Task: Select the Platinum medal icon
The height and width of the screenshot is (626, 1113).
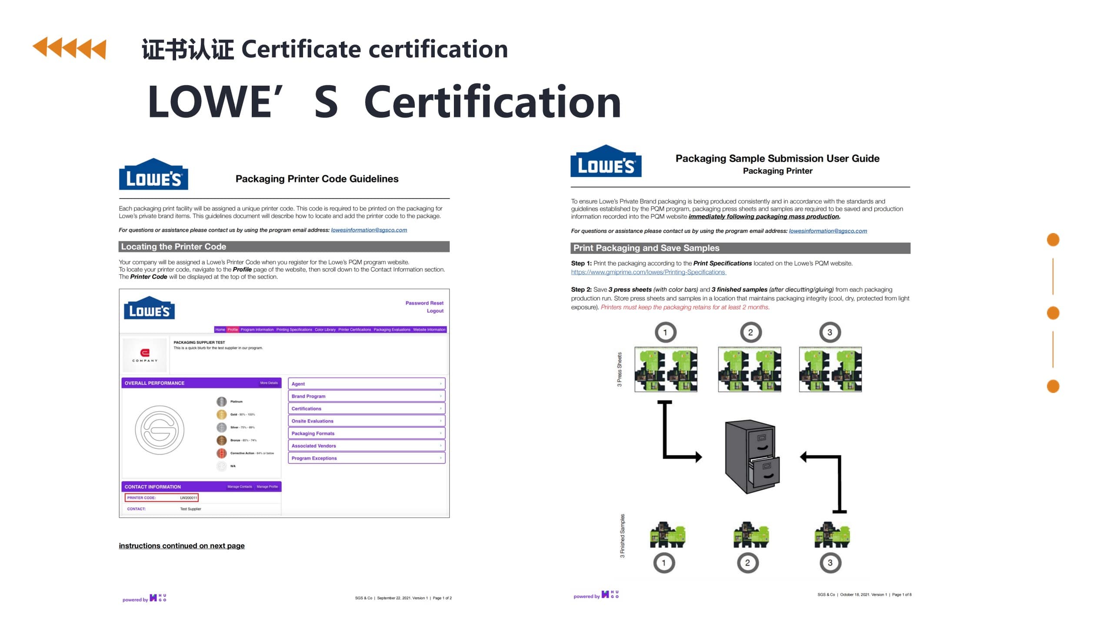Action: point(222,402)
